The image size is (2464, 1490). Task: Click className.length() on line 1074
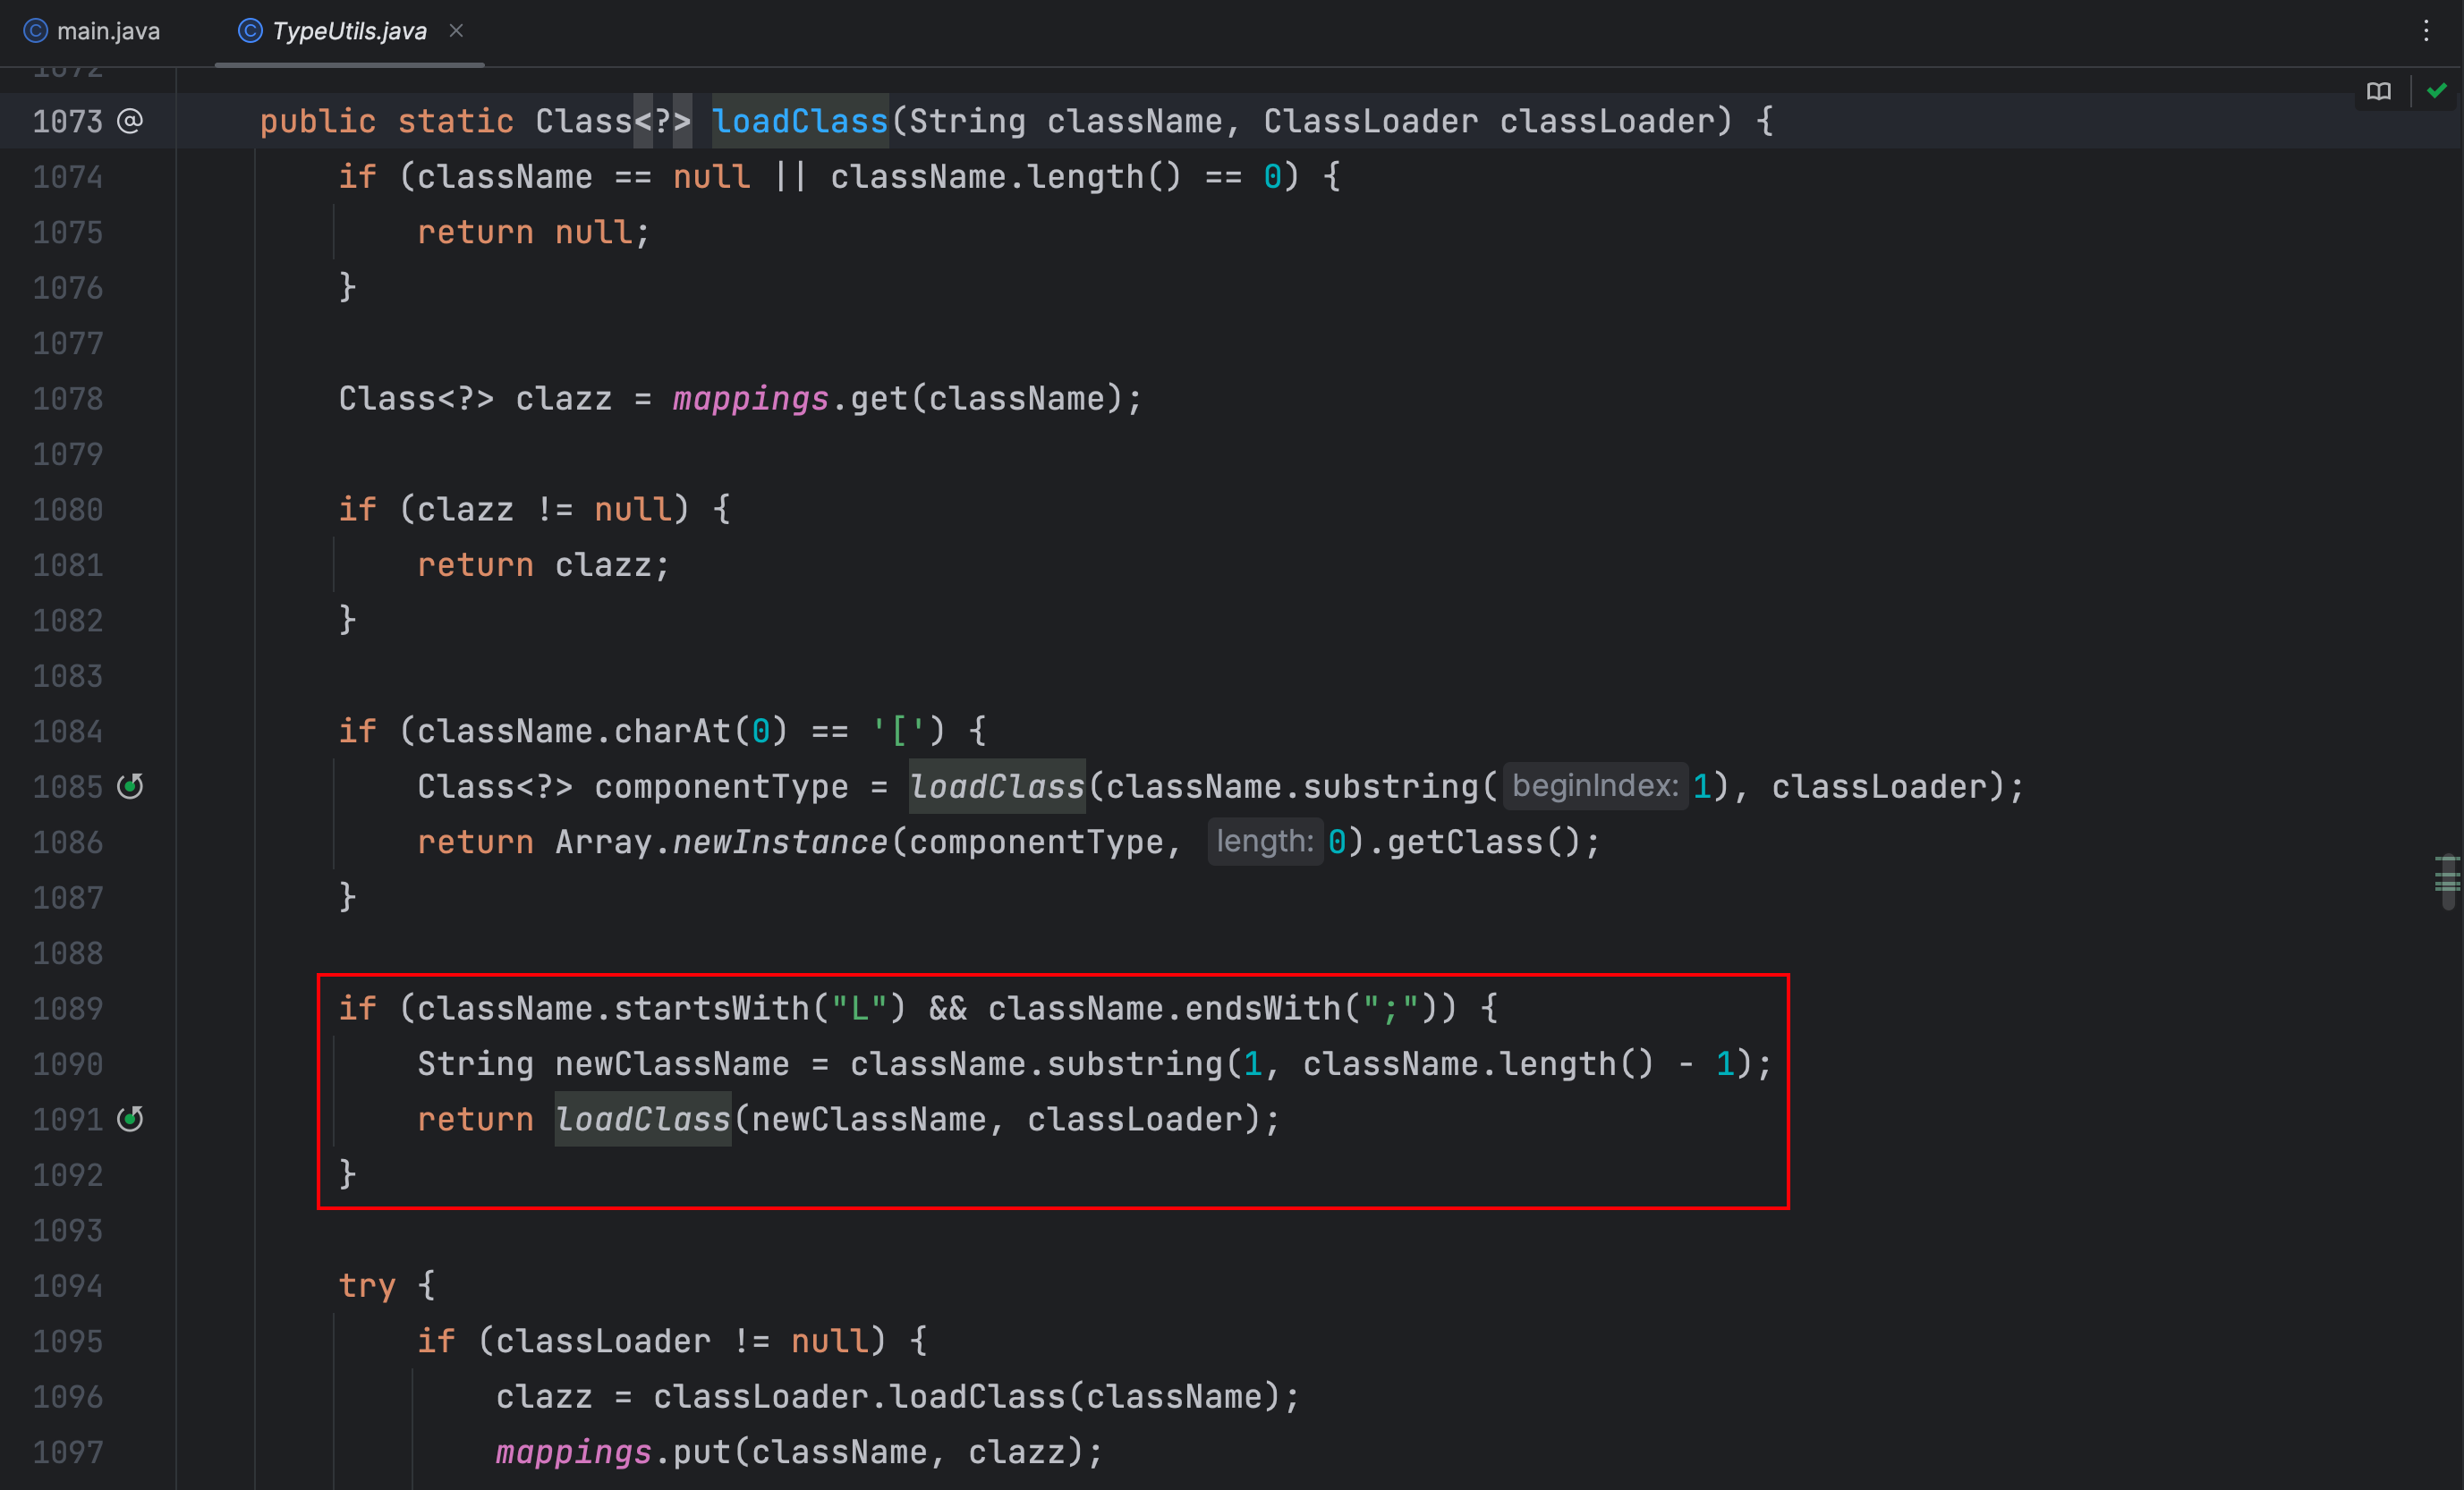(1006, 177)
